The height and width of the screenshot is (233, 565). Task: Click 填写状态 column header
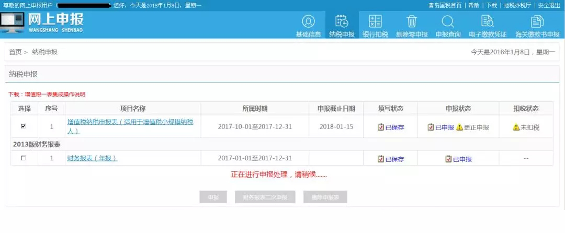(x=391, y=109)
